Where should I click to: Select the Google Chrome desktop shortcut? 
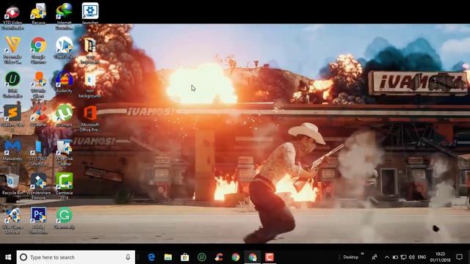(38, 51)
